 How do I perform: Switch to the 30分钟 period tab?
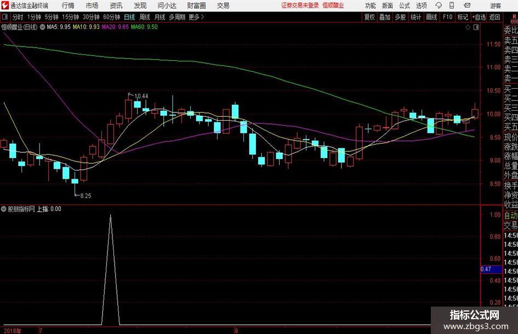click(91, 17)
